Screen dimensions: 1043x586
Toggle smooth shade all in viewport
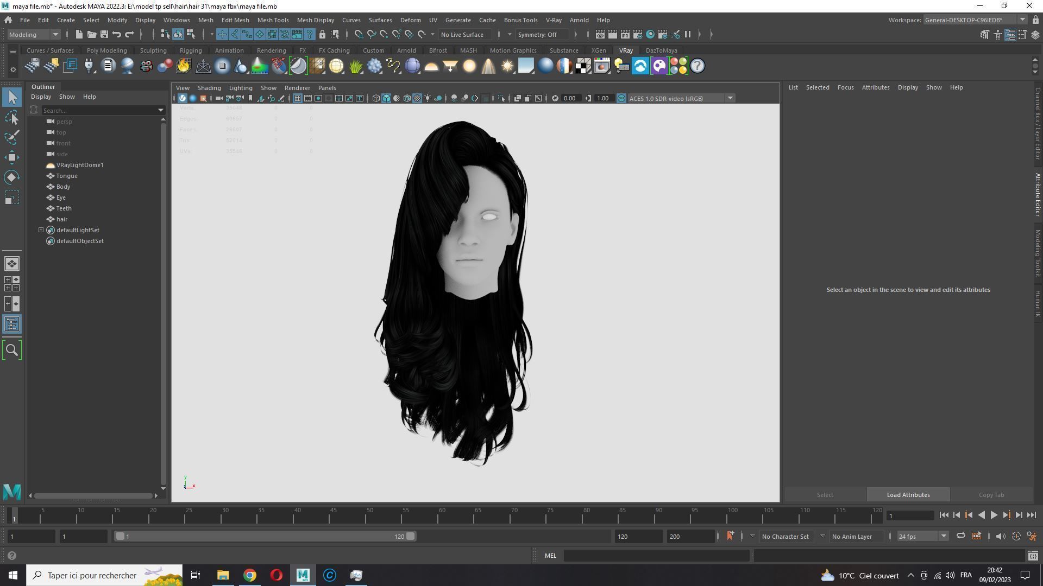tap(386, 98)
